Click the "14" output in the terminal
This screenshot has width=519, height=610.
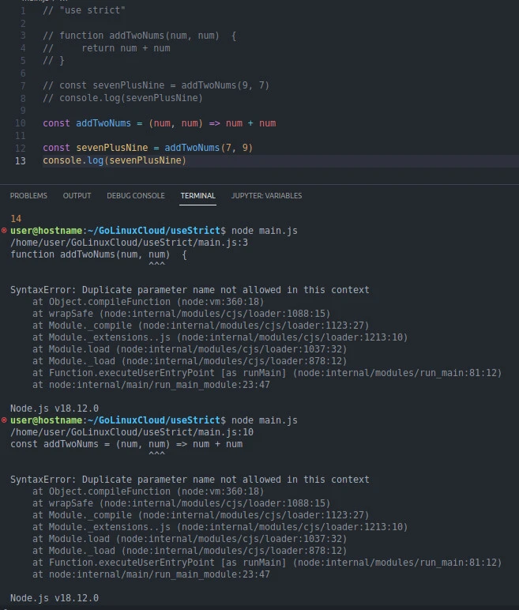pos(16,218)
